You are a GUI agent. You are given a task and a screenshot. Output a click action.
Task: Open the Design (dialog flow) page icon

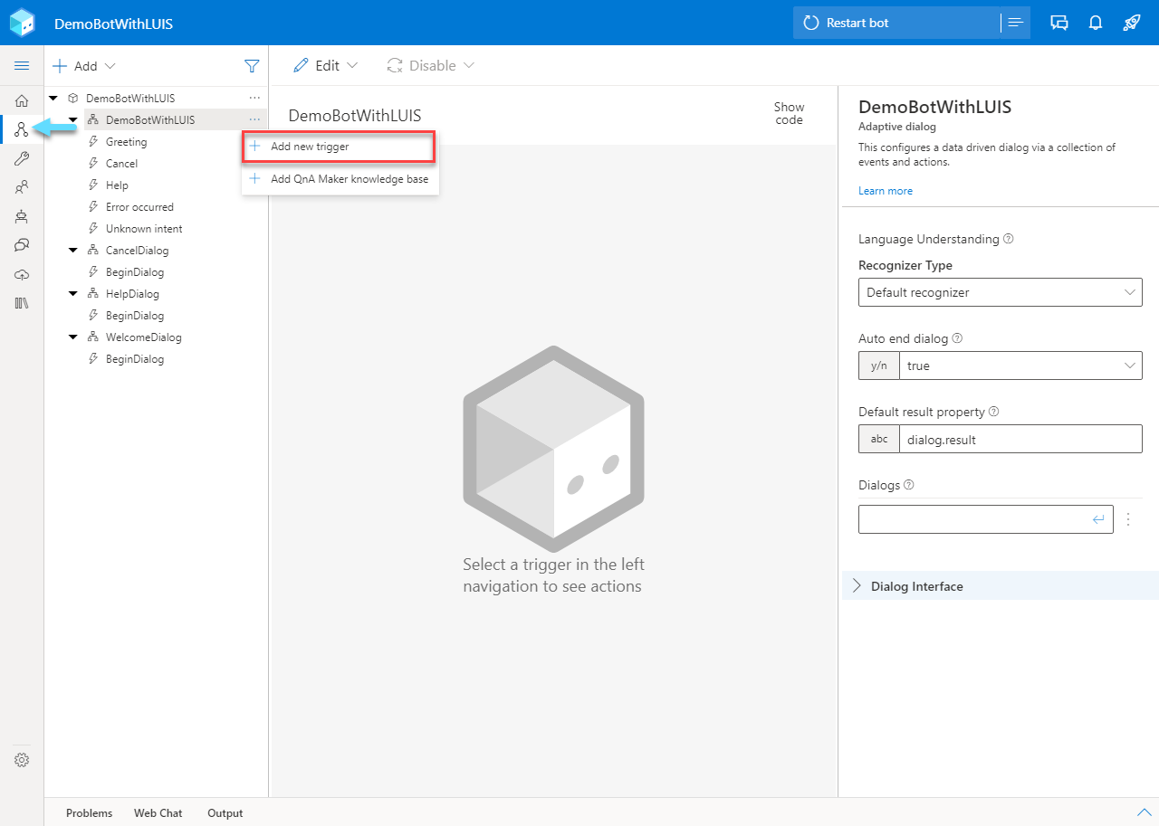(22, 129)
